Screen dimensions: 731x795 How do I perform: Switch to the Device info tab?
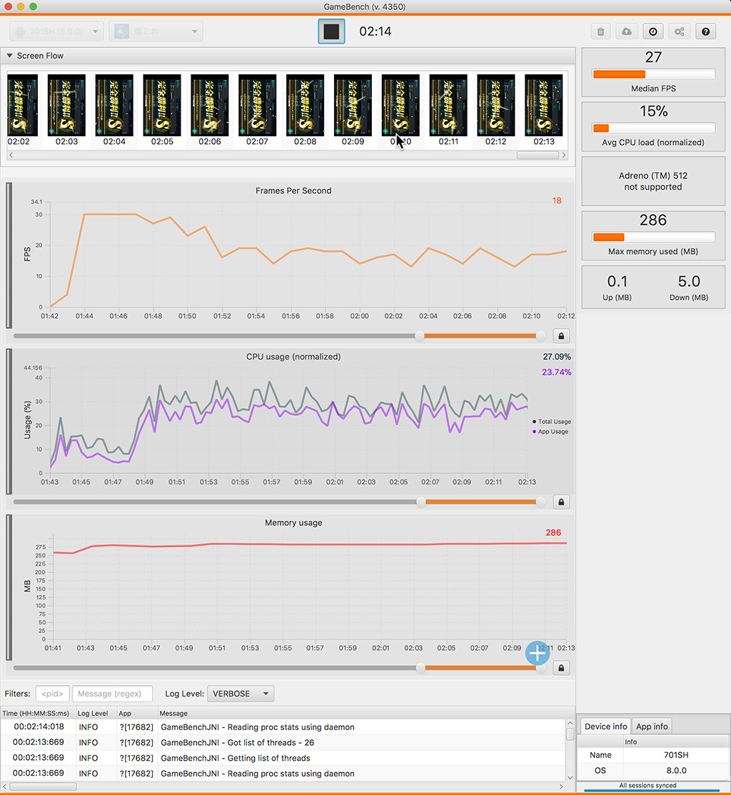click(605, 726)
